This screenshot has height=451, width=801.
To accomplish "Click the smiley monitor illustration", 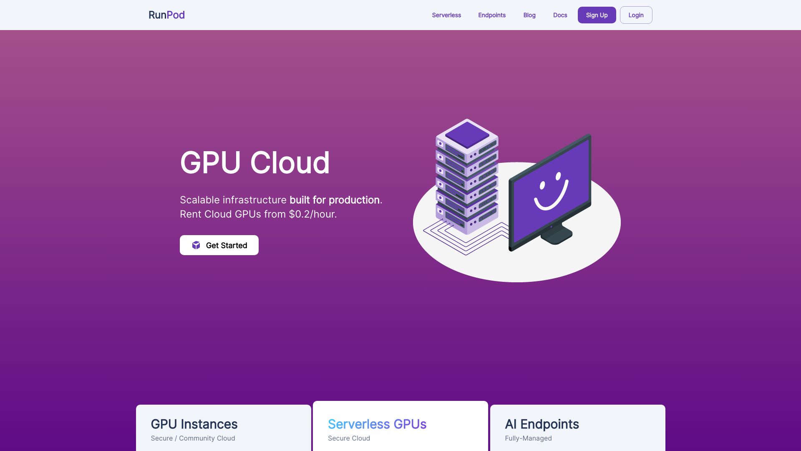I will pos(550,192).
